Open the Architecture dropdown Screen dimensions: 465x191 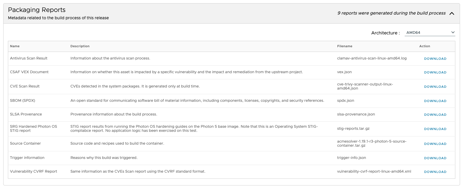point(429,32)
